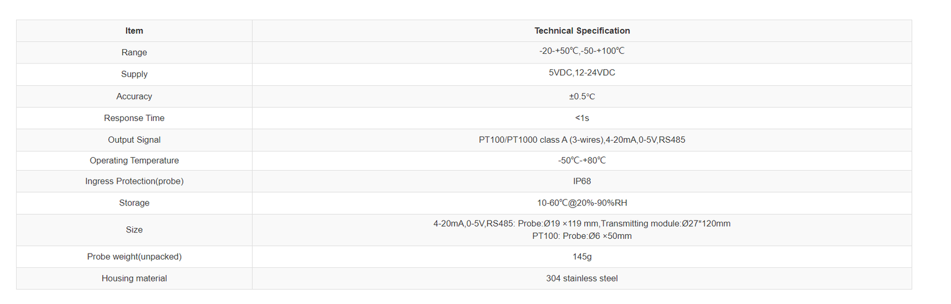Click the 145g probe weight value
Image resolution: width=951 pixels, height=304 pixels.
[x=582, y=257]
